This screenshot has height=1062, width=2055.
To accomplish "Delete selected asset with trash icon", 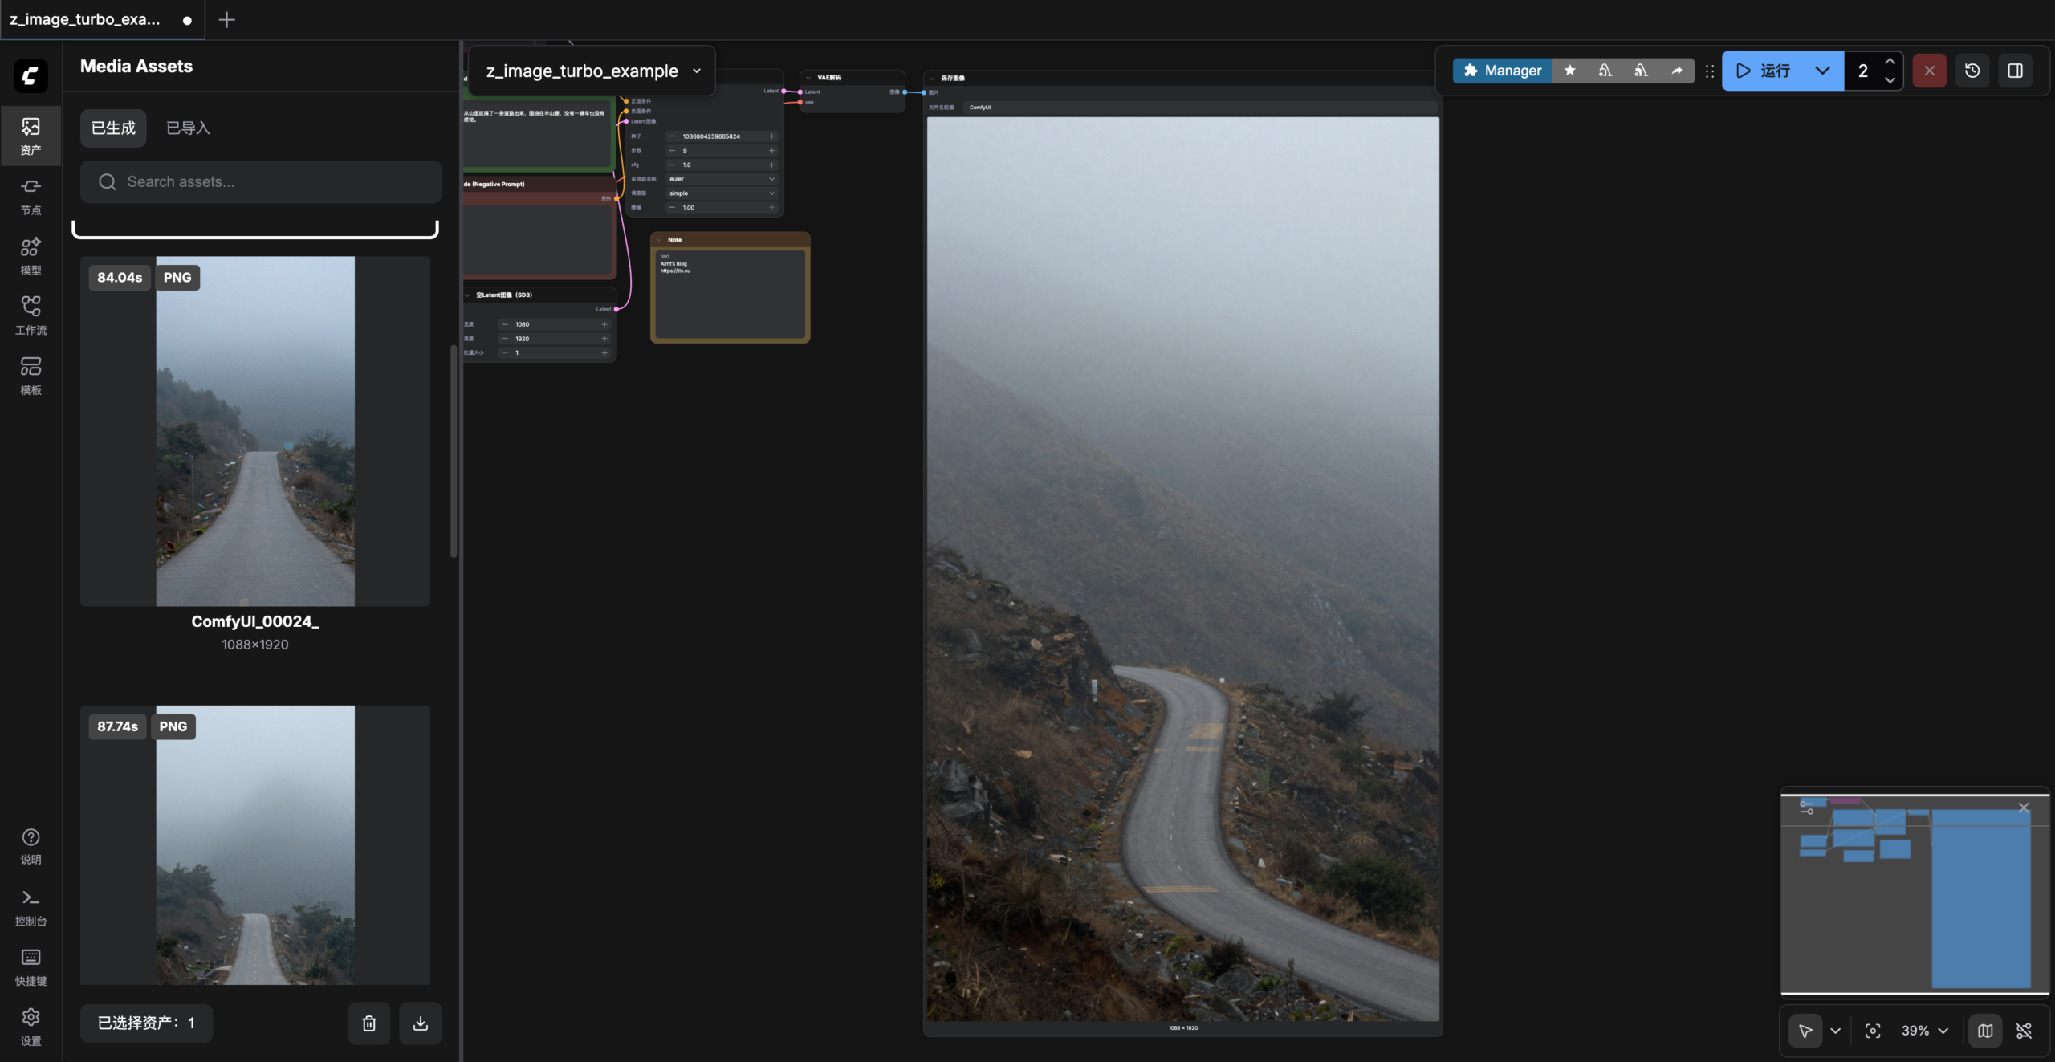I will click(368, 1023).
